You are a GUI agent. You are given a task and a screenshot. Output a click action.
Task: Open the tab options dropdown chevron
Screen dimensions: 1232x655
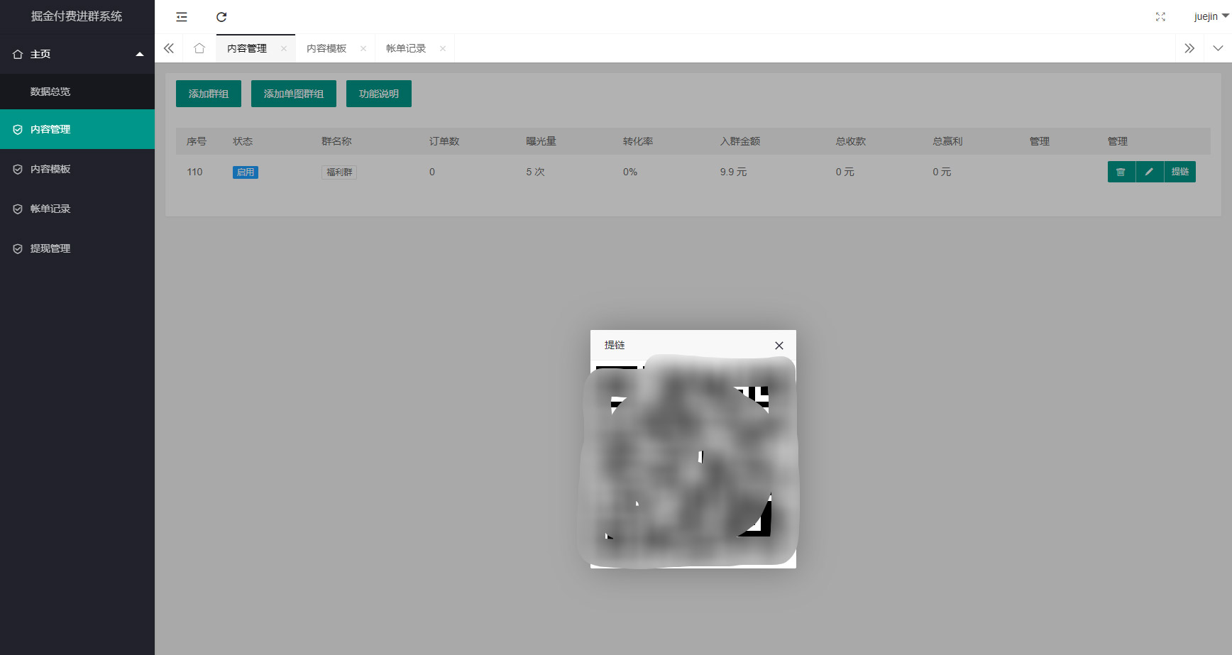tap(1218, 48)
